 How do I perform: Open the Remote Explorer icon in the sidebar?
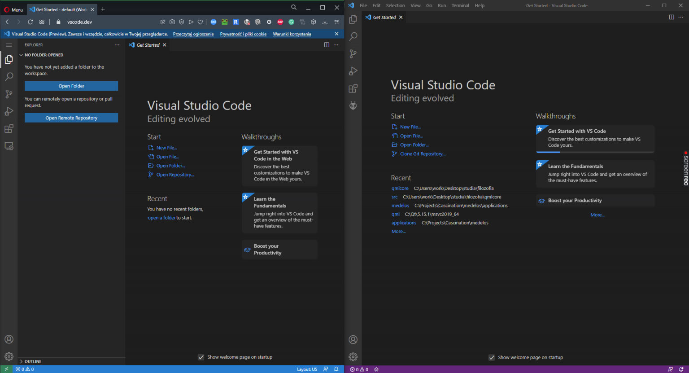pyautogui.click(x=9, y=146)
